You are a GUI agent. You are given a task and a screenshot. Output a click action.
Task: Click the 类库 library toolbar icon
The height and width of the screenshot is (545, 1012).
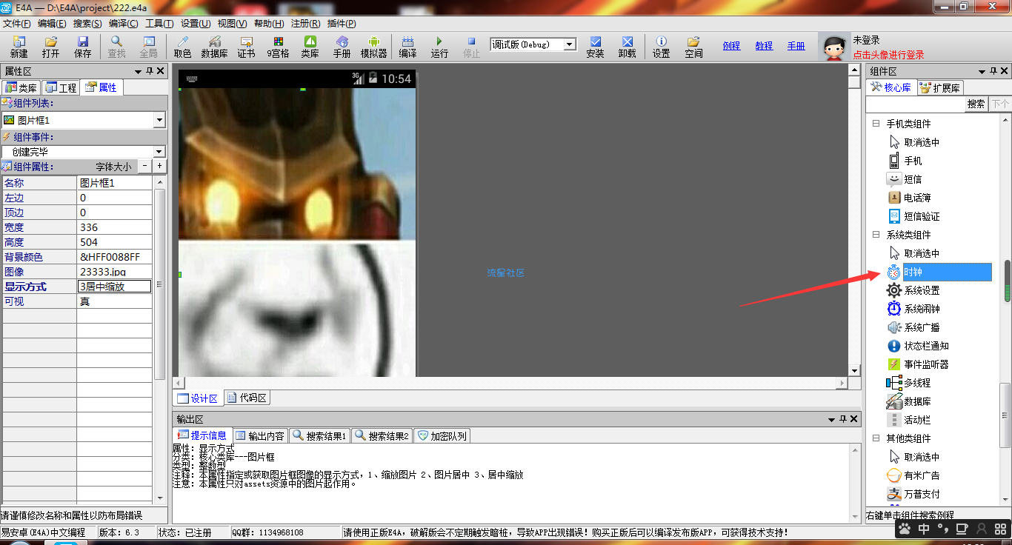pyautogui.click(x=310, y=47)
